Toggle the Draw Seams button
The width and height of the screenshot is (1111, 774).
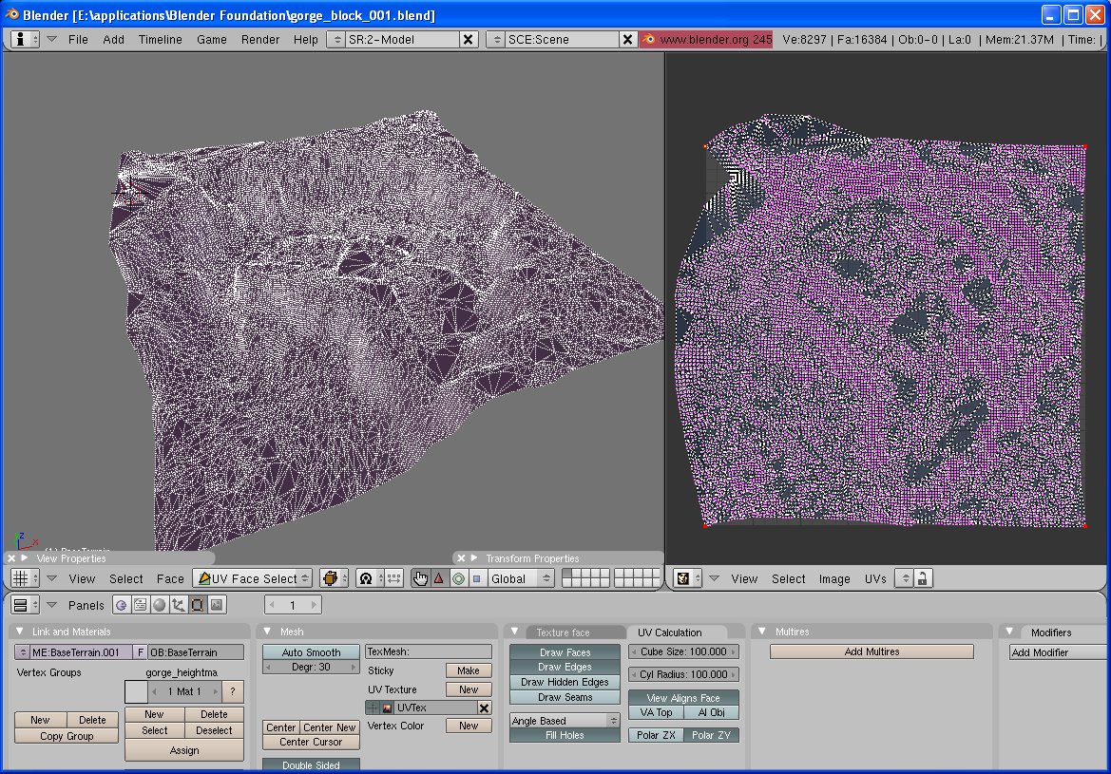pyautogui.click(x=565, y=697)
